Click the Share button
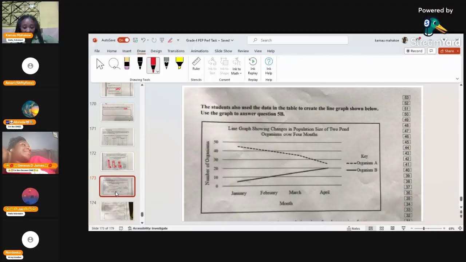The height and width of the screenshot is (262, 466). point(447,51)
